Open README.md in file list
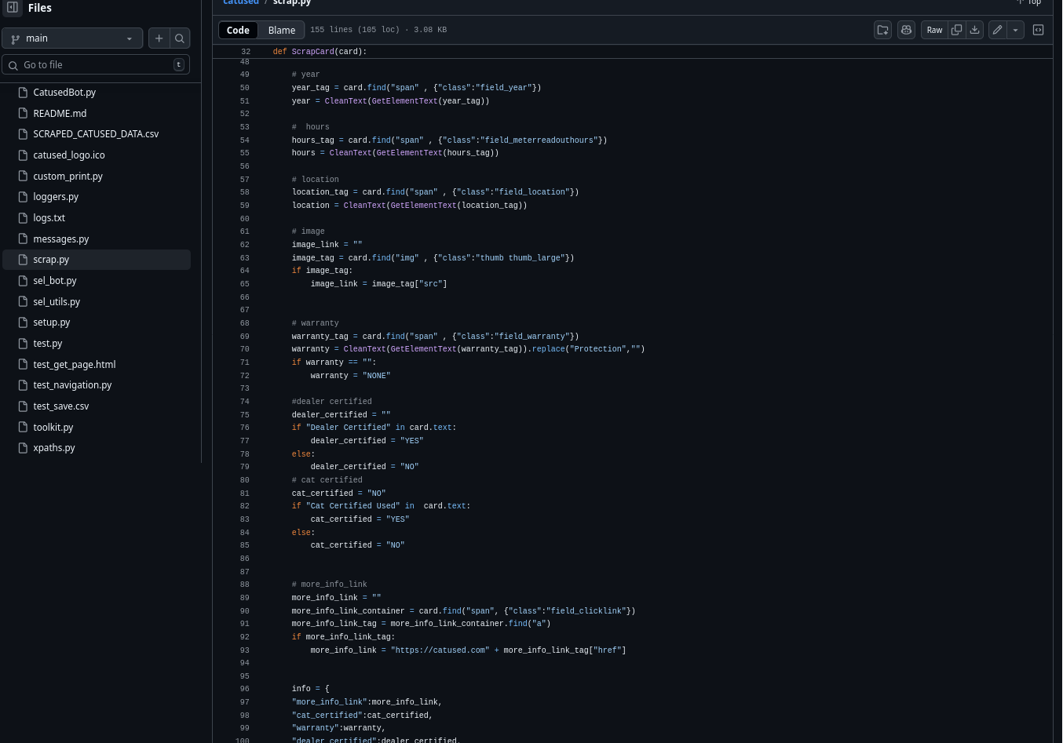 tap(60, 114)
